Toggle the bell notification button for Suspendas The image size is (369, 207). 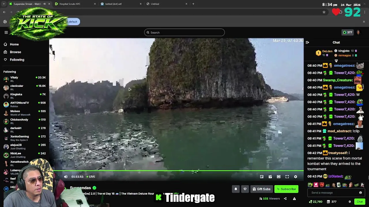click(236, 189)
